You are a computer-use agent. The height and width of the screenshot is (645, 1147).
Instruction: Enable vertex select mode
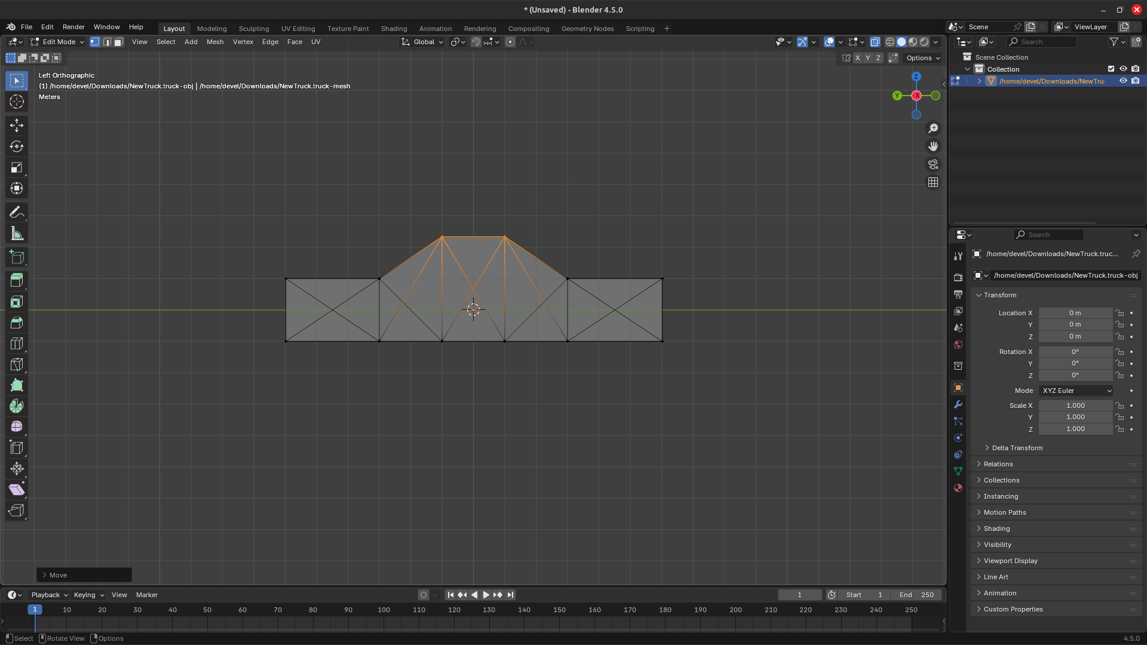[95, 42]
